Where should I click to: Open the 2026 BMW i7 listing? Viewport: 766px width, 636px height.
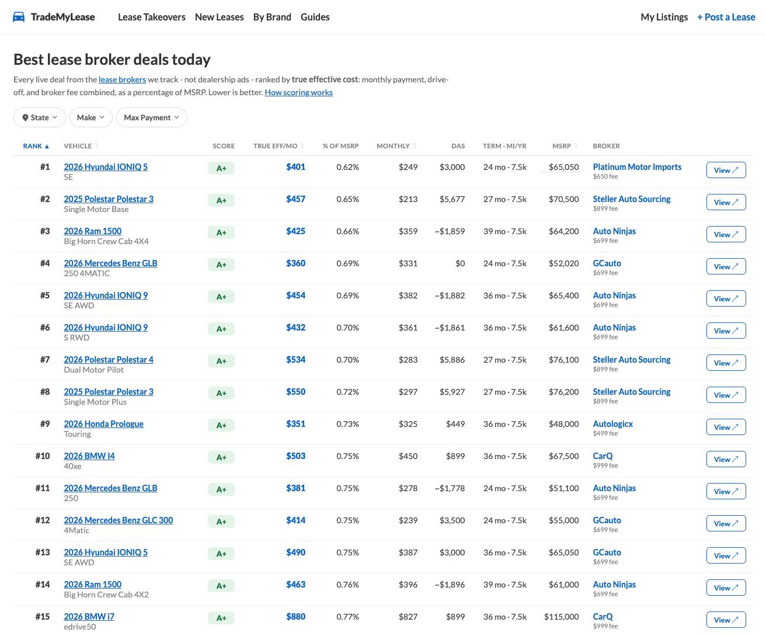coord(89,617)
